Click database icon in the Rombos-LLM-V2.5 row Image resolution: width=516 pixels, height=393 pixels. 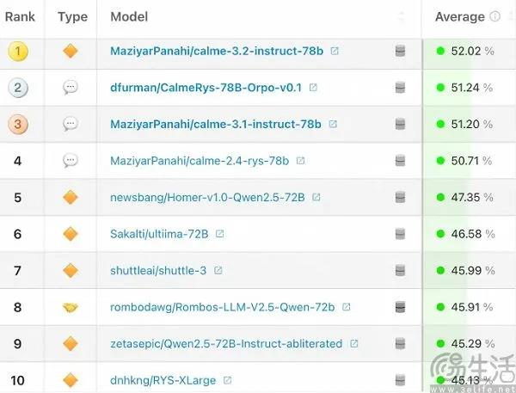pyautogui.click(x=400, y=307)
